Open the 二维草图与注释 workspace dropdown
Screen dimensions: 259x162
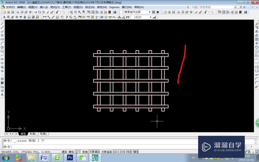(150, 12)
